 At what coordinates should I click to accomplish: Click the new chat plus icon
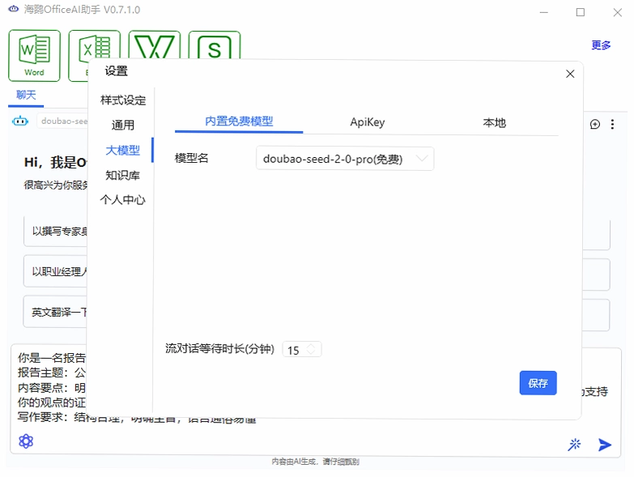pos(595,124)
